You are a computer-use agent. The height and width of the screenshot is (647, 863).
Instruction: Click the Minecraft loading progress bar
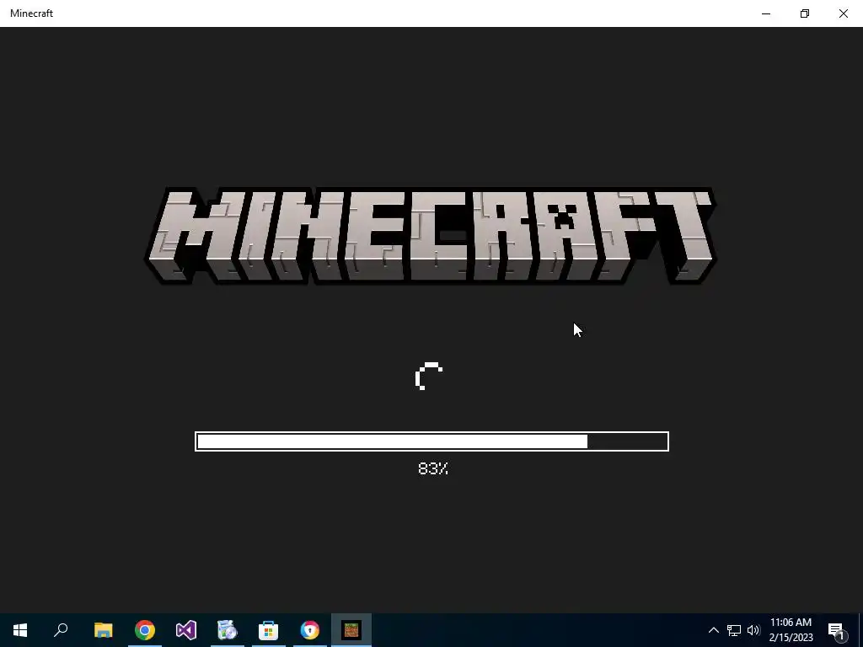click(x=432, y=441)
